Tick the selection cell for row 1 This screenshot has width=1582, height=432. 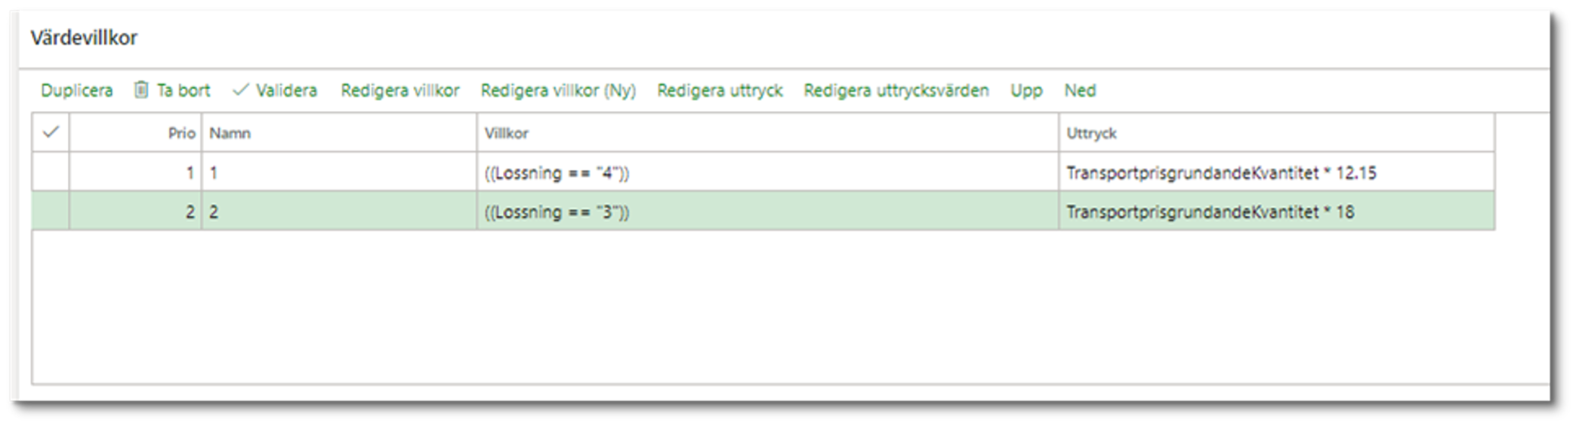click(51, 172)
